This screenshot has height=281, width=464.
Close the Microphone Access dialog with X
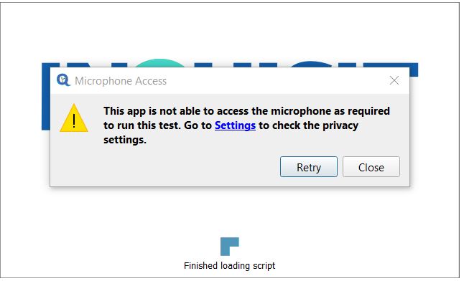click(394, 80)
